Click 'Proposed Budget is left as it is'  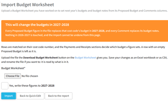[x=19, y=51]
